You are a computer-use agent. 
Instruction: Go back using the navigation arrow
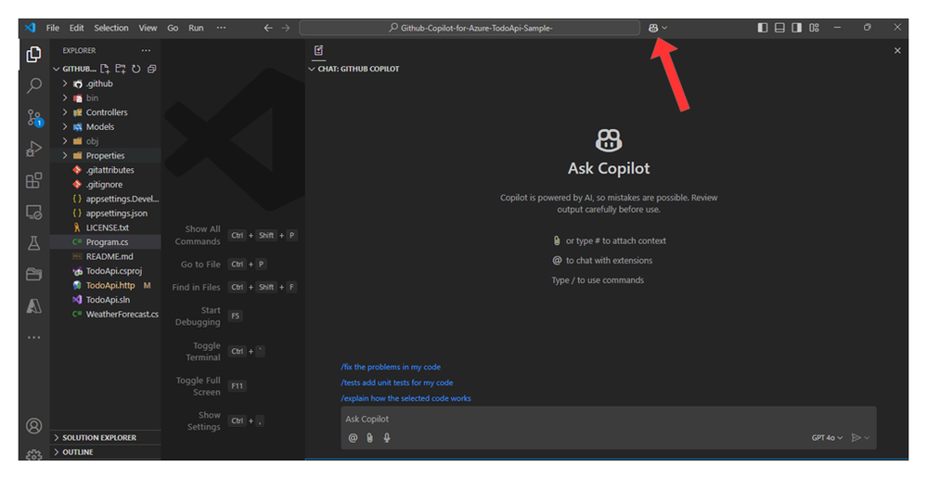[268, 28]
